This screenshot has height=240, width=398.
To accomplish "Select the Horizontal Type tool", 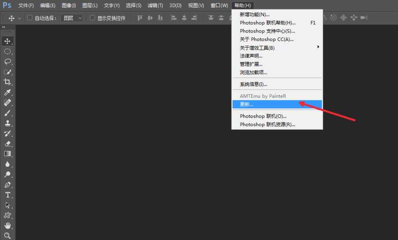I will pyautogui.click(x=9, y=195).
